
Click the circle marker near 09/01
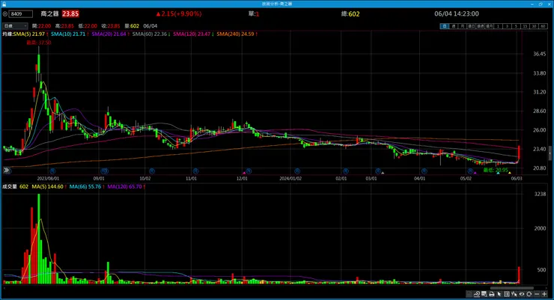[x=104, y=171]
